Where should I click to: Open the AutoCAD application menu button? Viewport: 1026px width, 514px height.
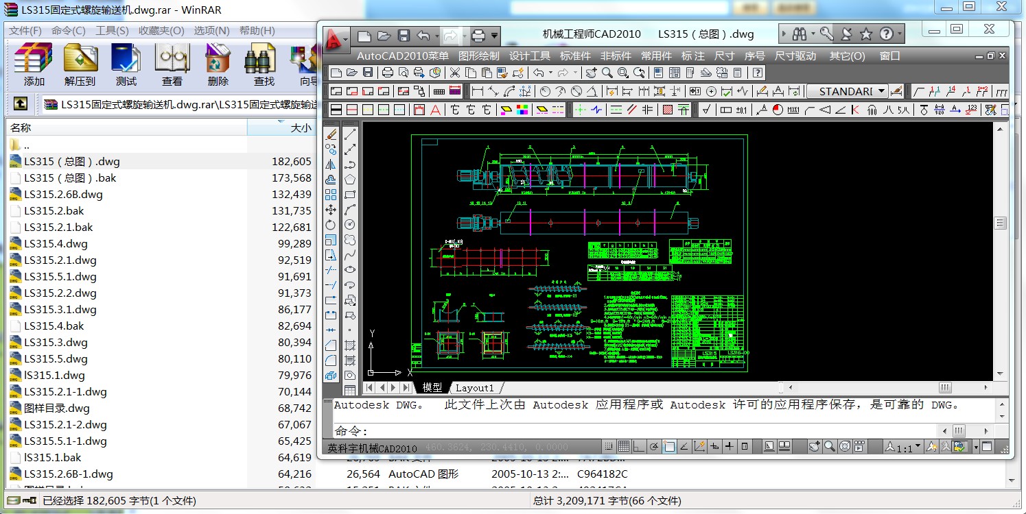pos(336,39)
